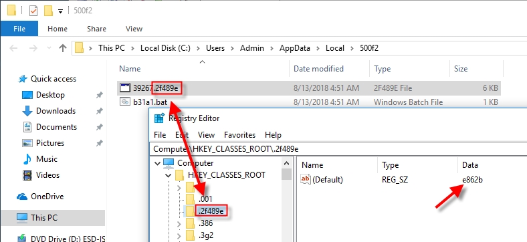Viewport: 527px width, 242px height.
Task: Click the registry tree scrollbar up arrow
Action: point(287,163)
